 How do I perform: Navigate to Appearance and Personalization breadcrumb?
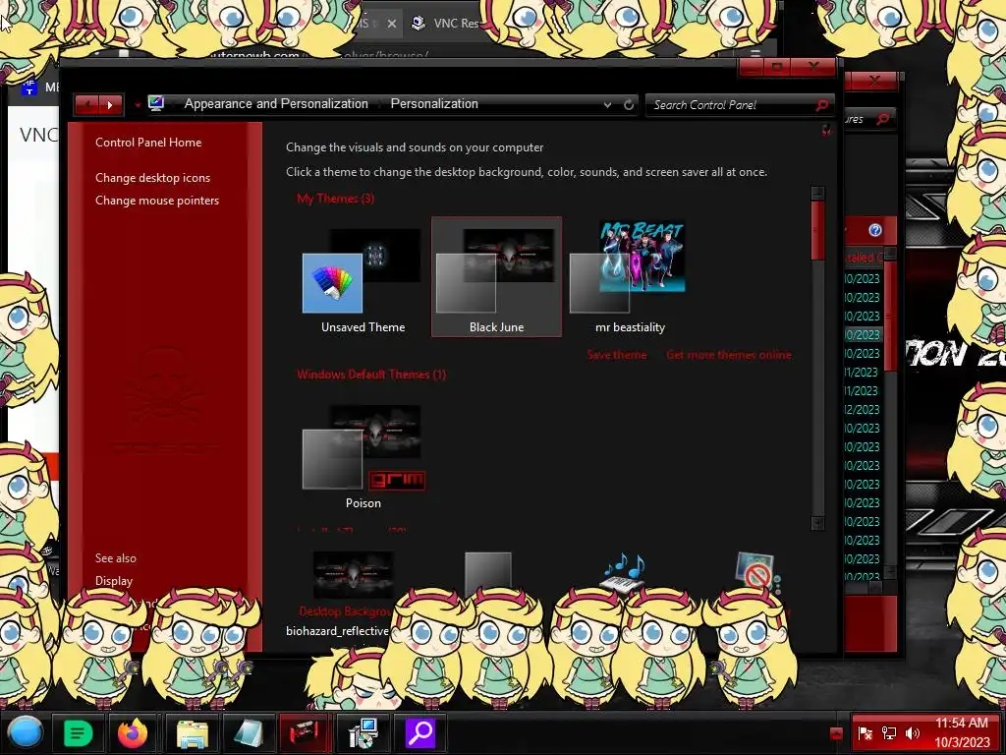click(276, 104)
